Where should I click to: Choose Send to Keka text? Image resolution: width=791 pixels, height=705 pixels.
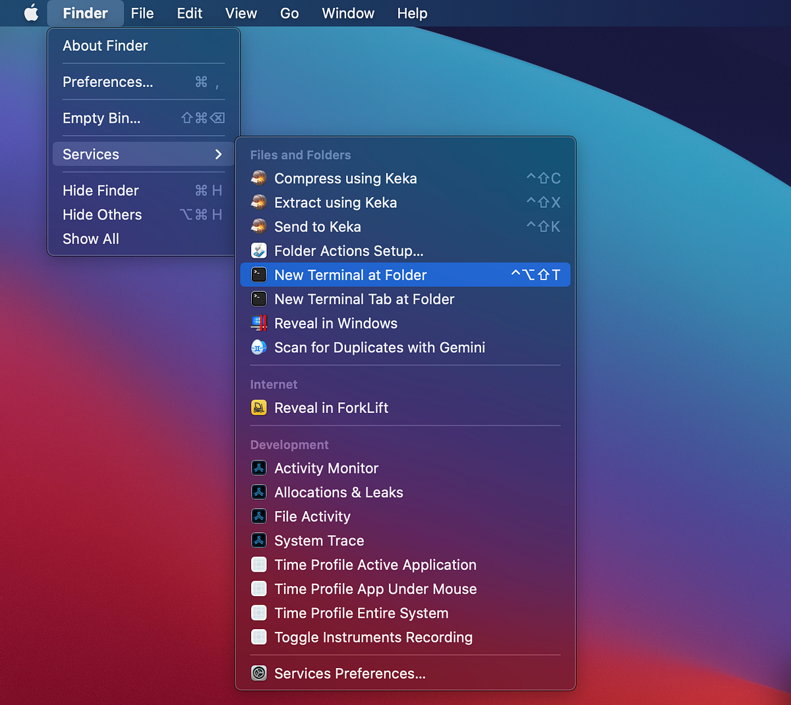click(318, 227)
